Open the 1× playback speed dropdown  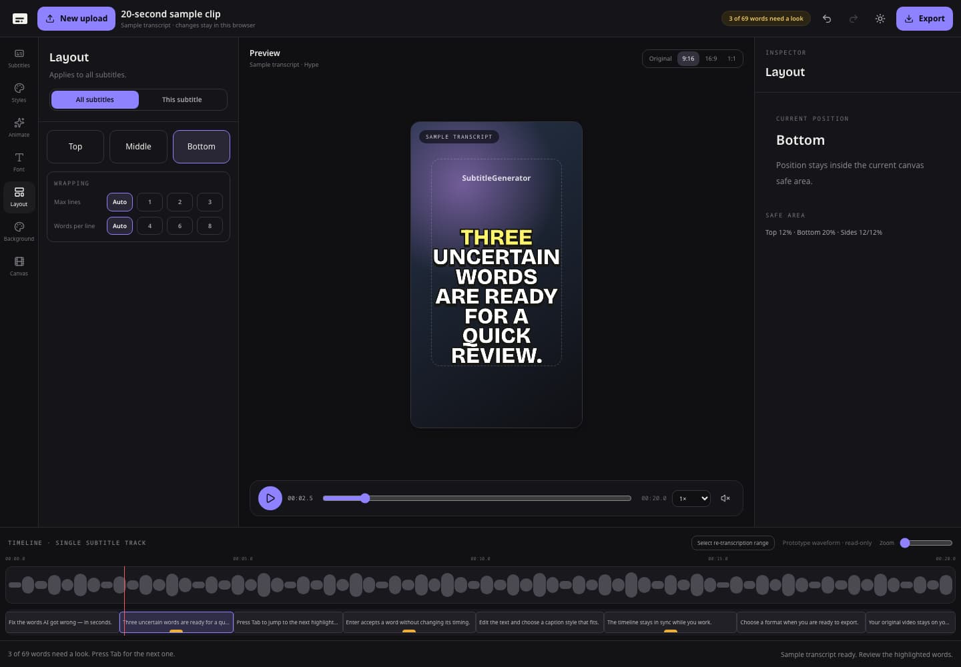pyautogui.click(x=691, y=498)
